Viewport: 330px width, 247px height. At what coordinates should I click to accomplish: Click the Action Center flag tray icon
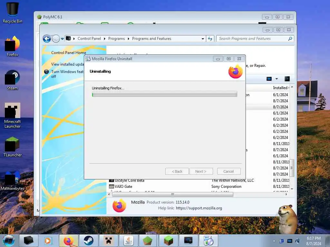[x=282, y=241]
